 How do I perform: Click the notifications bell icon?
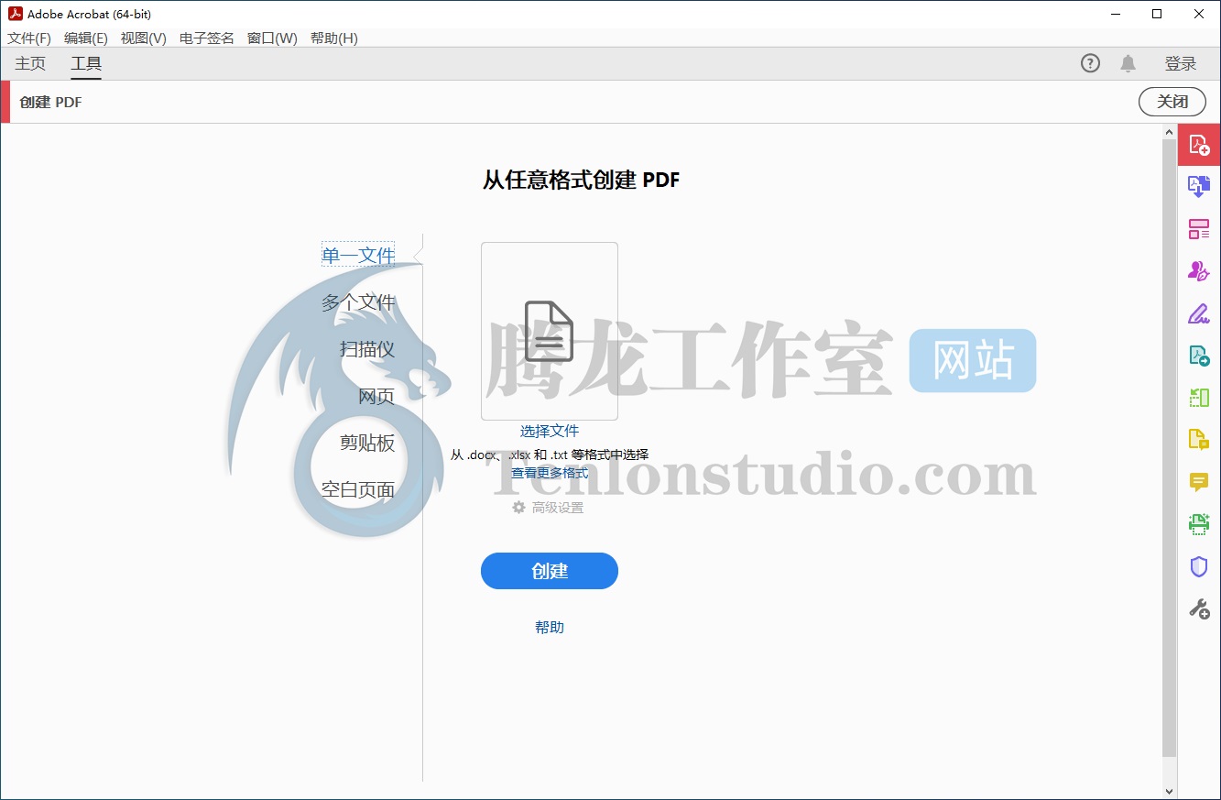coord(1128,63)
